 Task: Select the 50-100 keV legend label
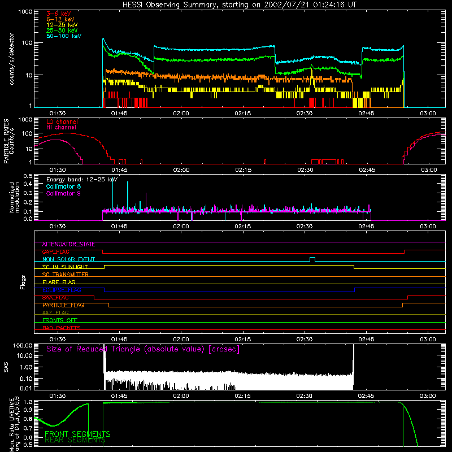point(64,36)
